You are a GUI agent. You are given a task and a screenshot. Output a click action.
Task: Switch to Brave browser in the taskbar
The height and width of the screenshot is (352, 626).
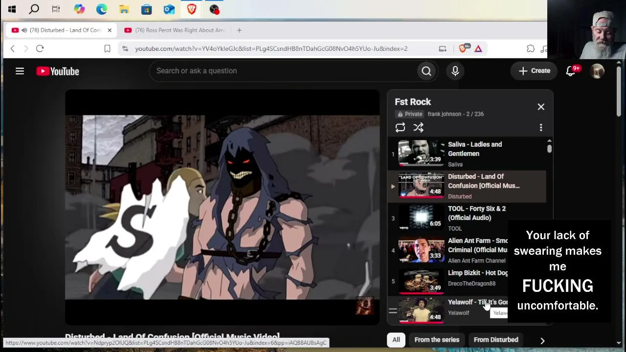click(x=191, y=9)
